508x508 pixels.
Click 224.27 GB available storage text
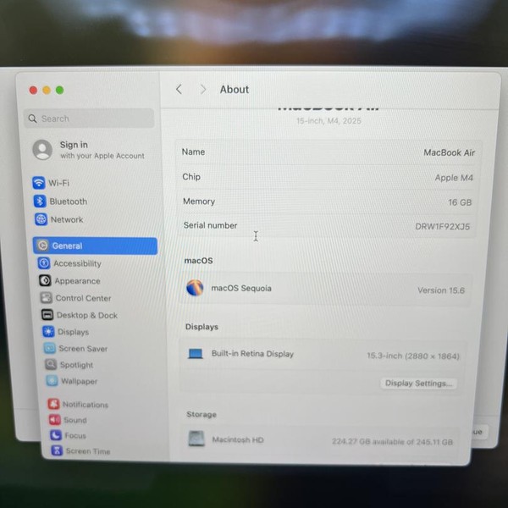pos(392,441)
